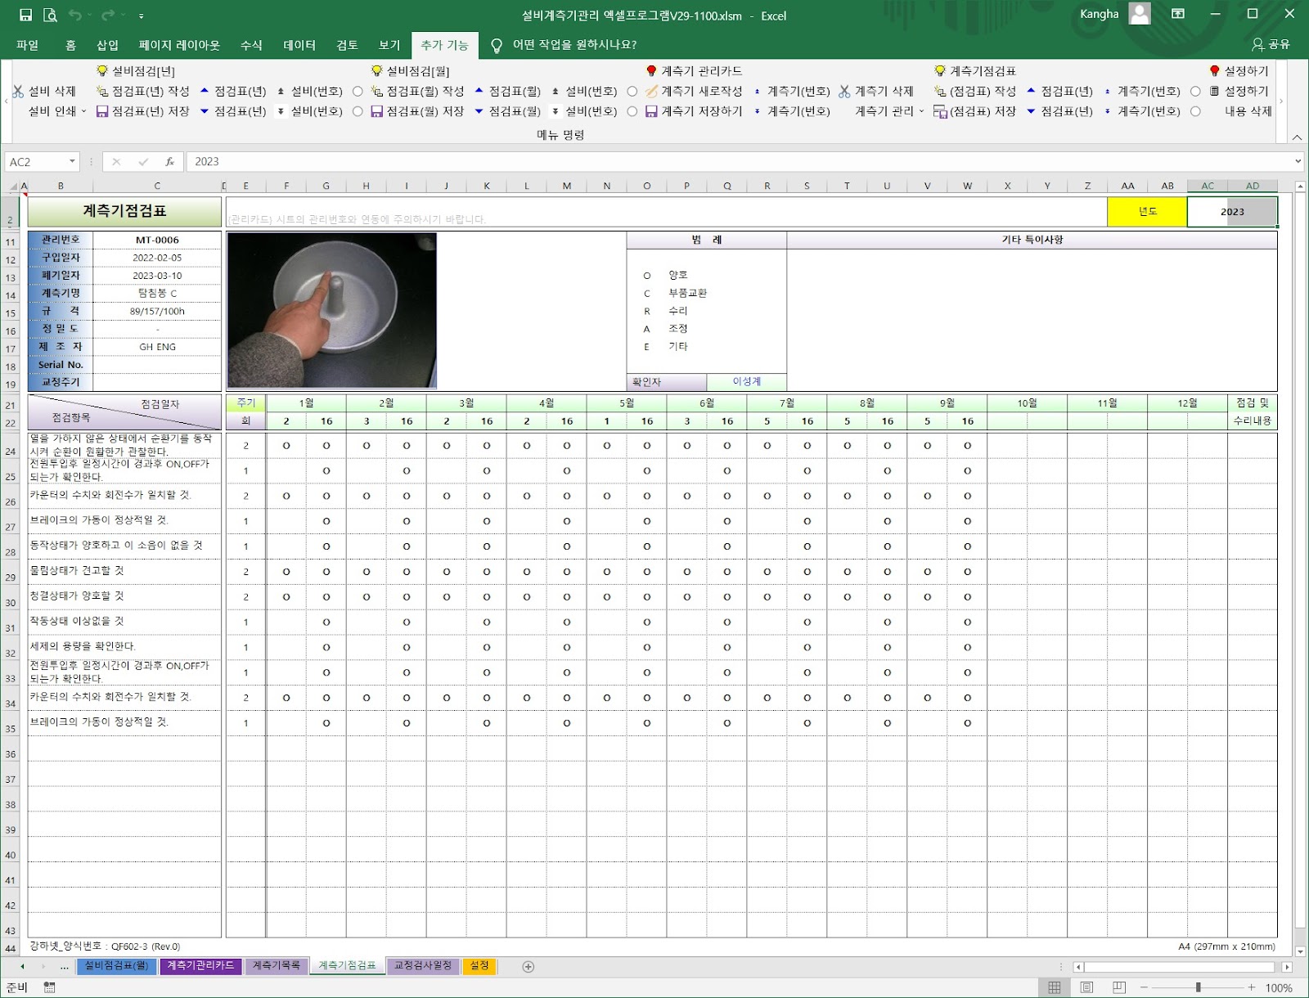Select the equipment photo thumbnail
Viewport: 1309px width, 998px height.
click(332, 310)
